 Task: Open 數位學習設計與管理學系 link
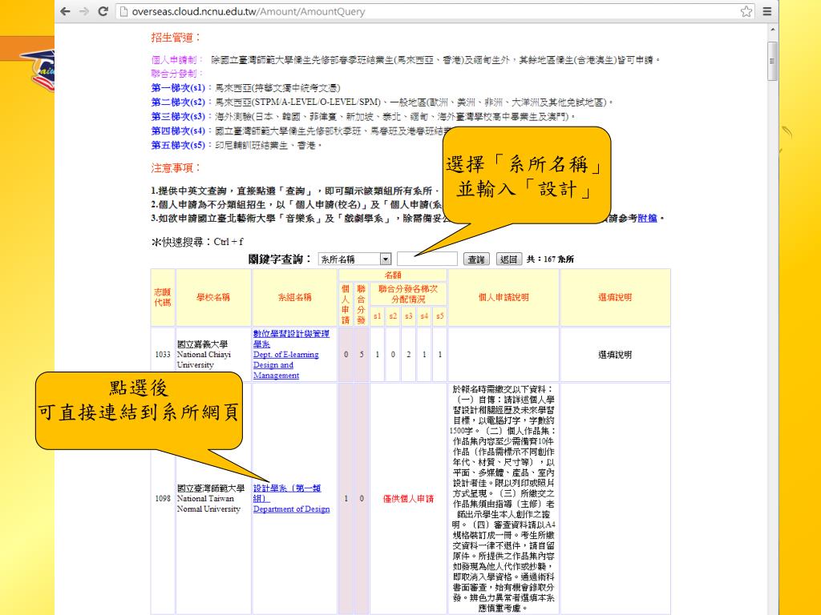291,339
